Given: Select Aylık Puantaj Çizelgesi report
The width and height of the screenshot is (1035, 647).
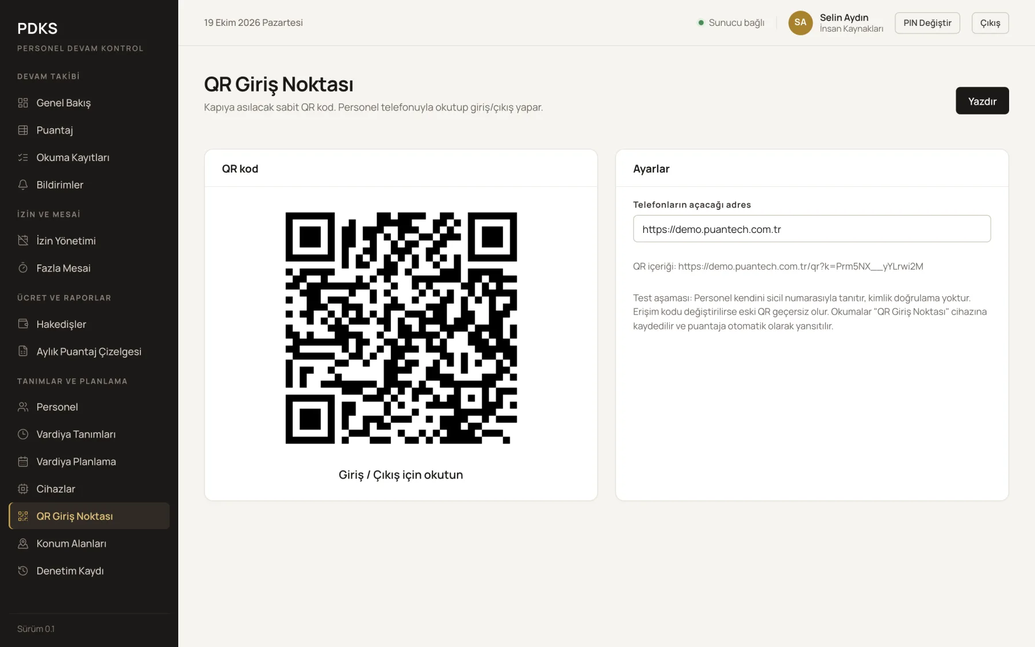Looking at the screenshot, I should (89, 351).
